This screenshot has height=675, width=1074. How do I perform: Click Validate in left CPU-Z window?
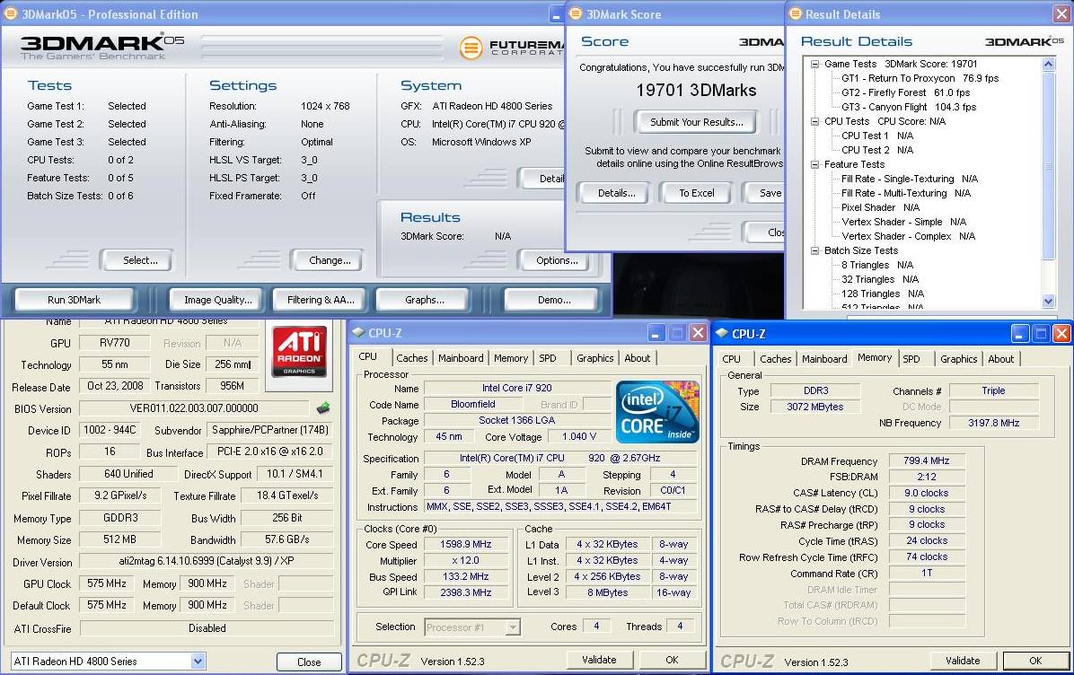point(599,660)
